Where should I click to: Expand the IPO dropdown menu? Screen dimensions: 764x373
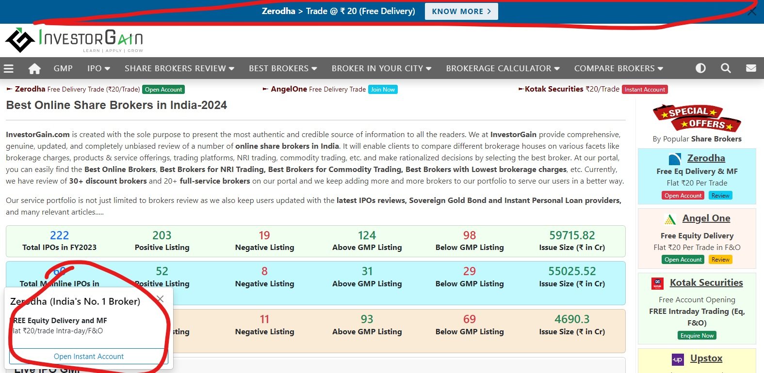pyautogui.click(x=98, y=68)
